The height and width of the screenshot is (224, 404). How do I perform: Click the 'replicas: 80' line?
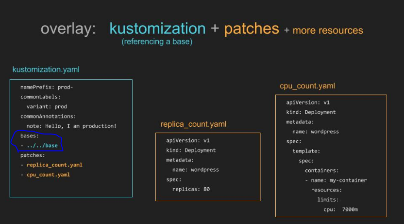pyautogui.click(x=191, y=189)
